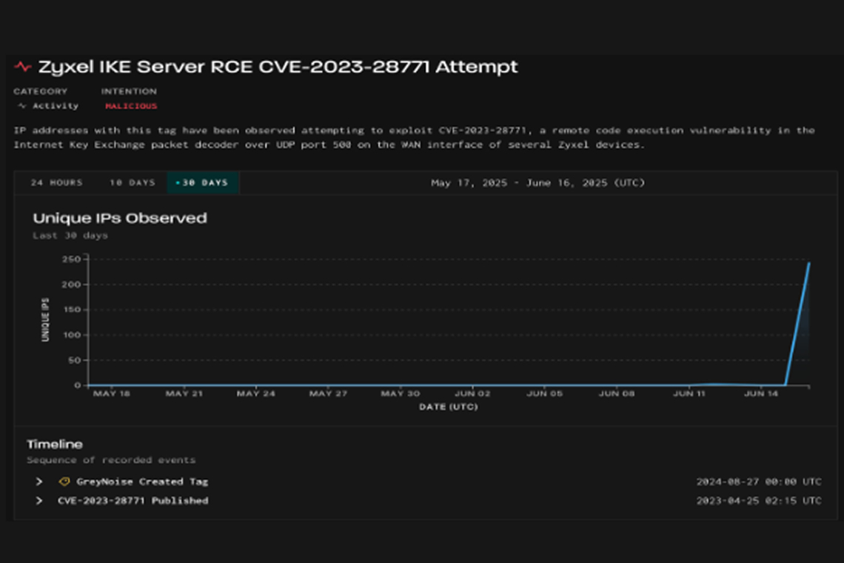844x563 pixels.
Task: Click the JUN 14 x-axis label
Action: coord(761,394)
